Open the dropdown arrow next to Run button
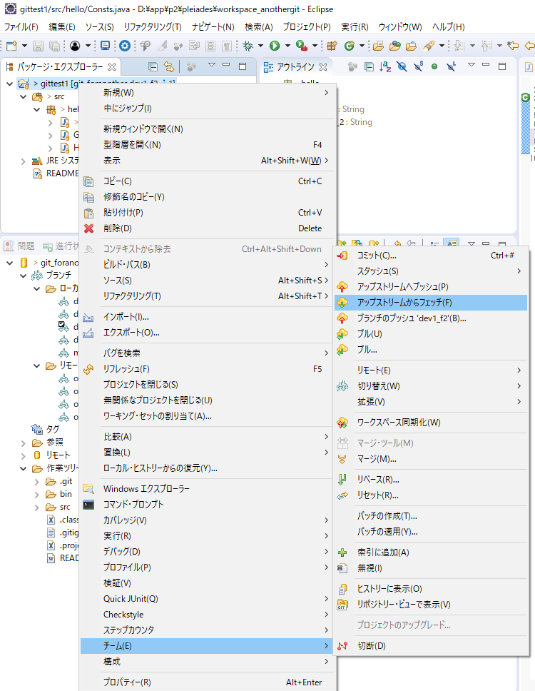Image resolution: width=535 pixels, height=691 pixels. [x=287, y=46]
